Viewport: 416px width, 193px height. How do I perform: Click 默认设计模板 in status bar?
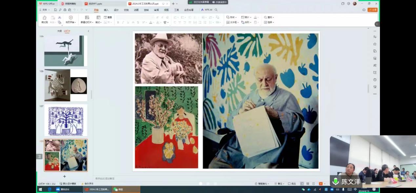click(68, 183)
